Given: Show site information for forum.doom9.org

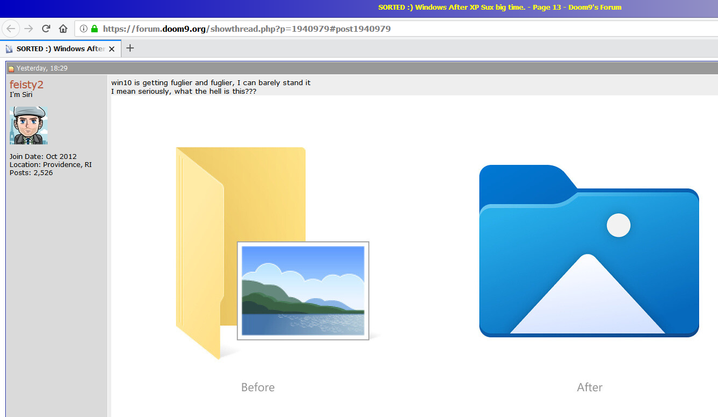Looking at the screenshot, I should pyautogui.click(x=83, y=29).
